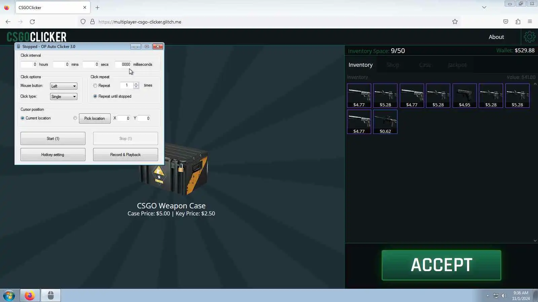Choose Current location radio button
538x302 pixels.
pyautogui.click(x=23, y=118)
